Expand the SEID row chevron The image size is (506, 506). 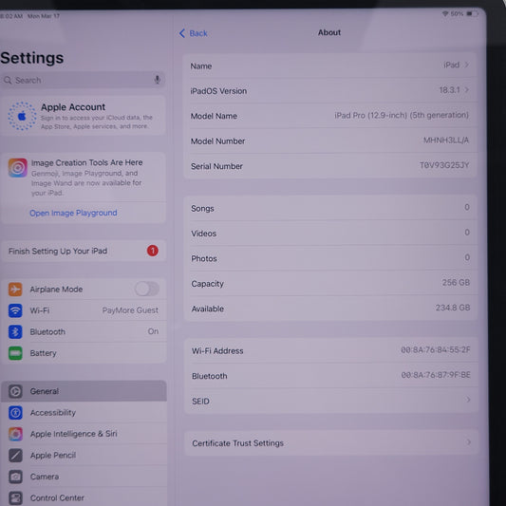coord(468,400)
